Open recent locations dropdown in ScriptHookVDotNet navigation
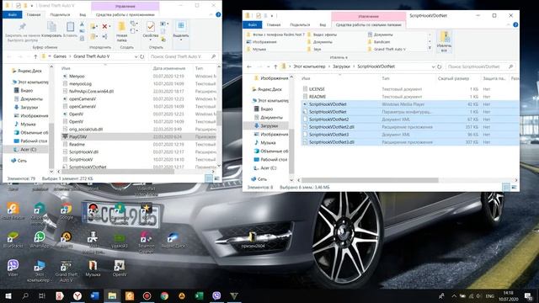The image size is (539, 303). pos(268,66)
